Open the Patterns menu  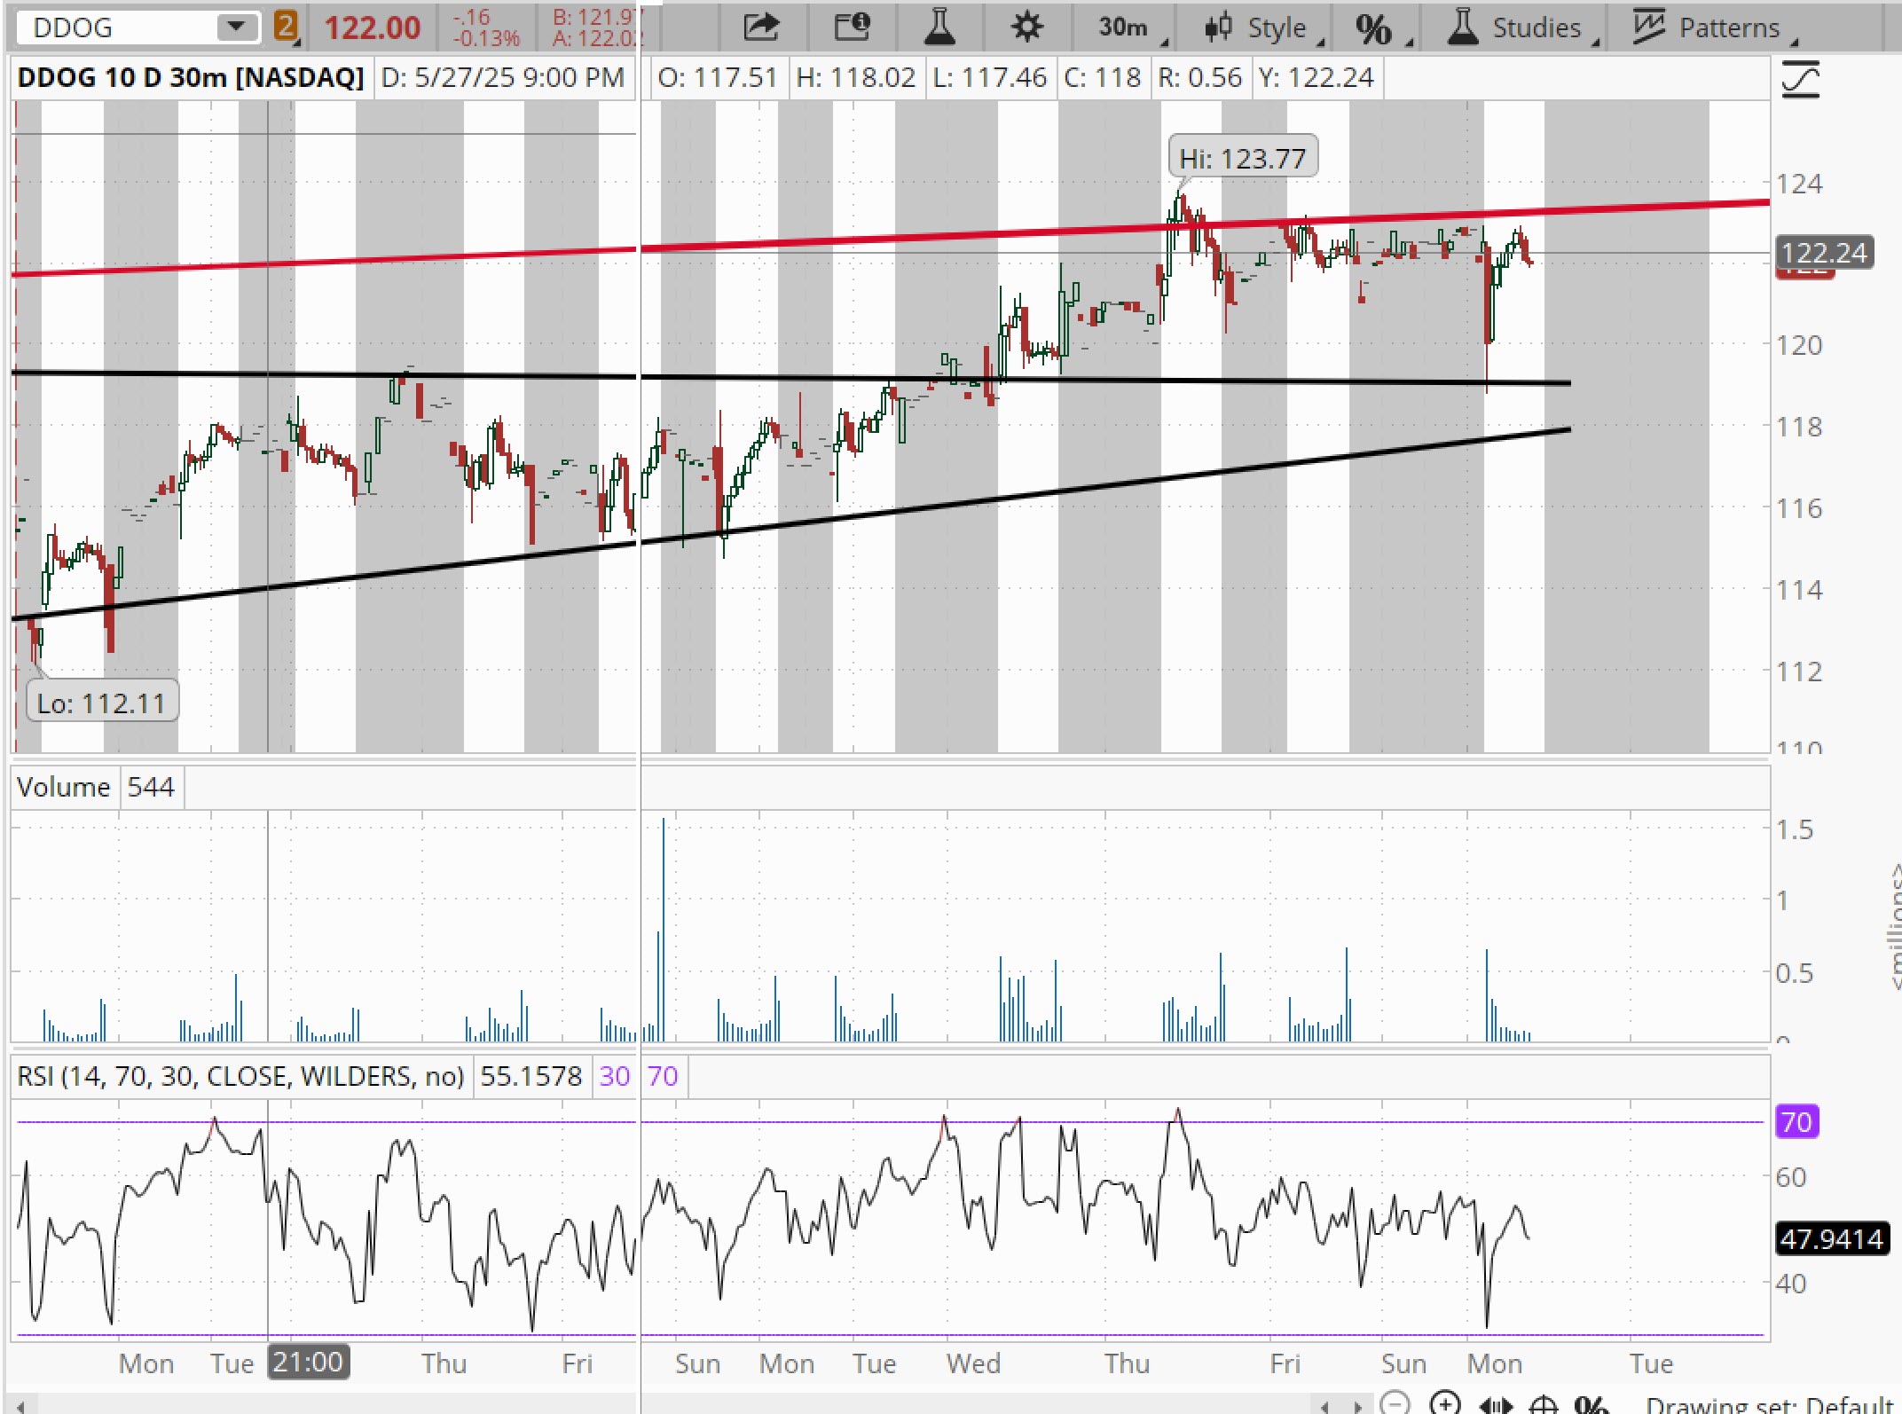tap(1714, 27)
